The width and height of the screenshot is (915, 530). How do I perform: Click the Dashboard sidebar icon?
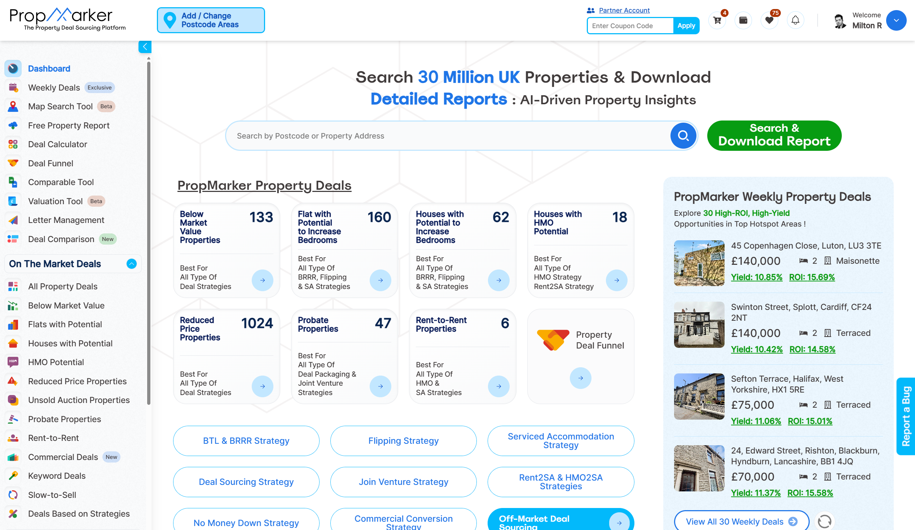(x=13, y=69)
